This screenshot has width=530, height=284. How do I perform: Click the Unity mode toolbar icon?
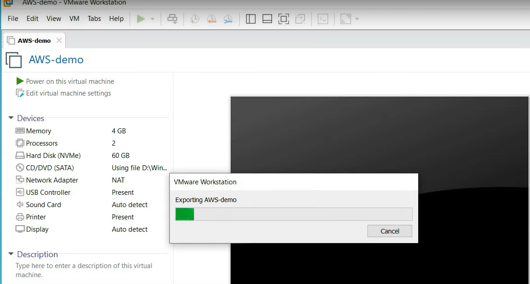coord(300,19)
